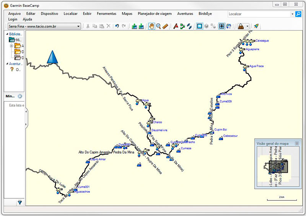306x216 pixels.
Task: Select the Hand pan tool
Action: click(151, 26)
